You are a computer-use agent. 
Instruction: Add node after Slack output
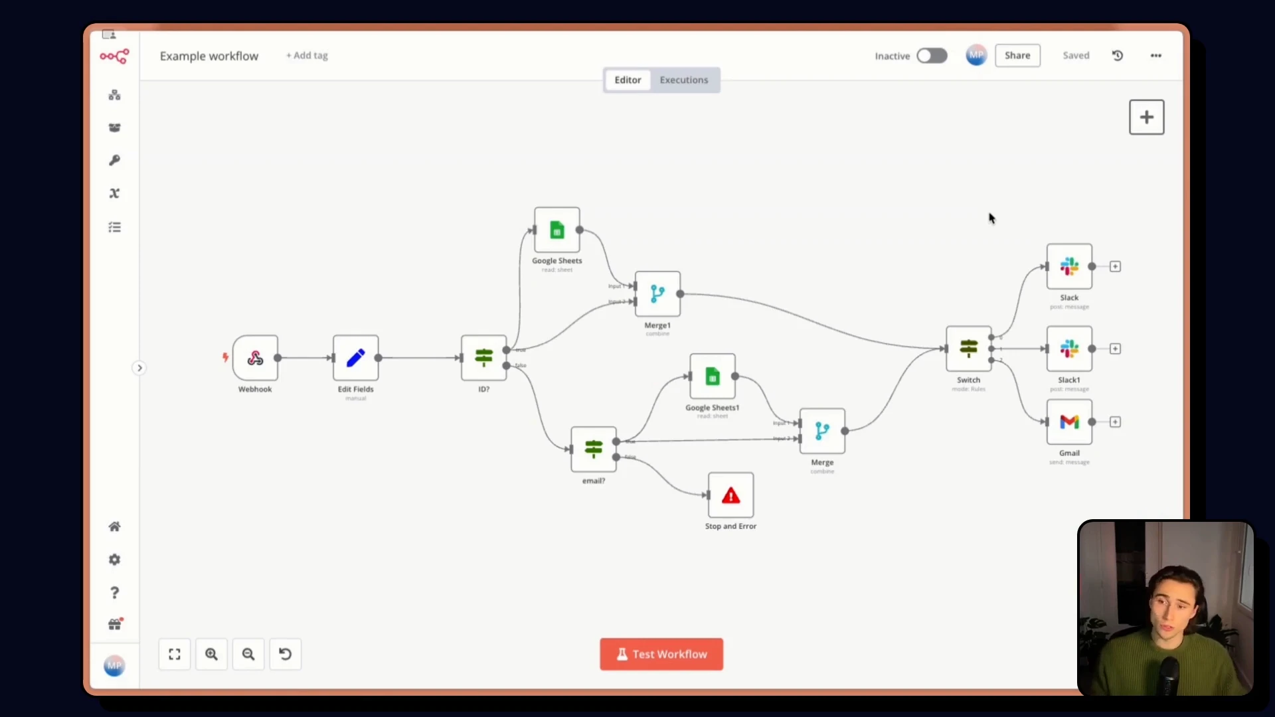[x=1116, y=266]
